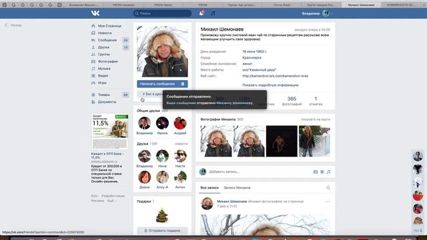427x240 pixels.
Task: Expand the Владимир account dropdown arrow
Action: click(332, 13)
